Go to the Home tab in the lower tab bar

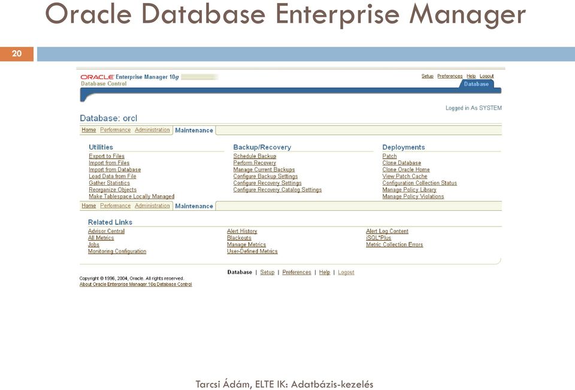pyautogui.click(x=89, y=206)
